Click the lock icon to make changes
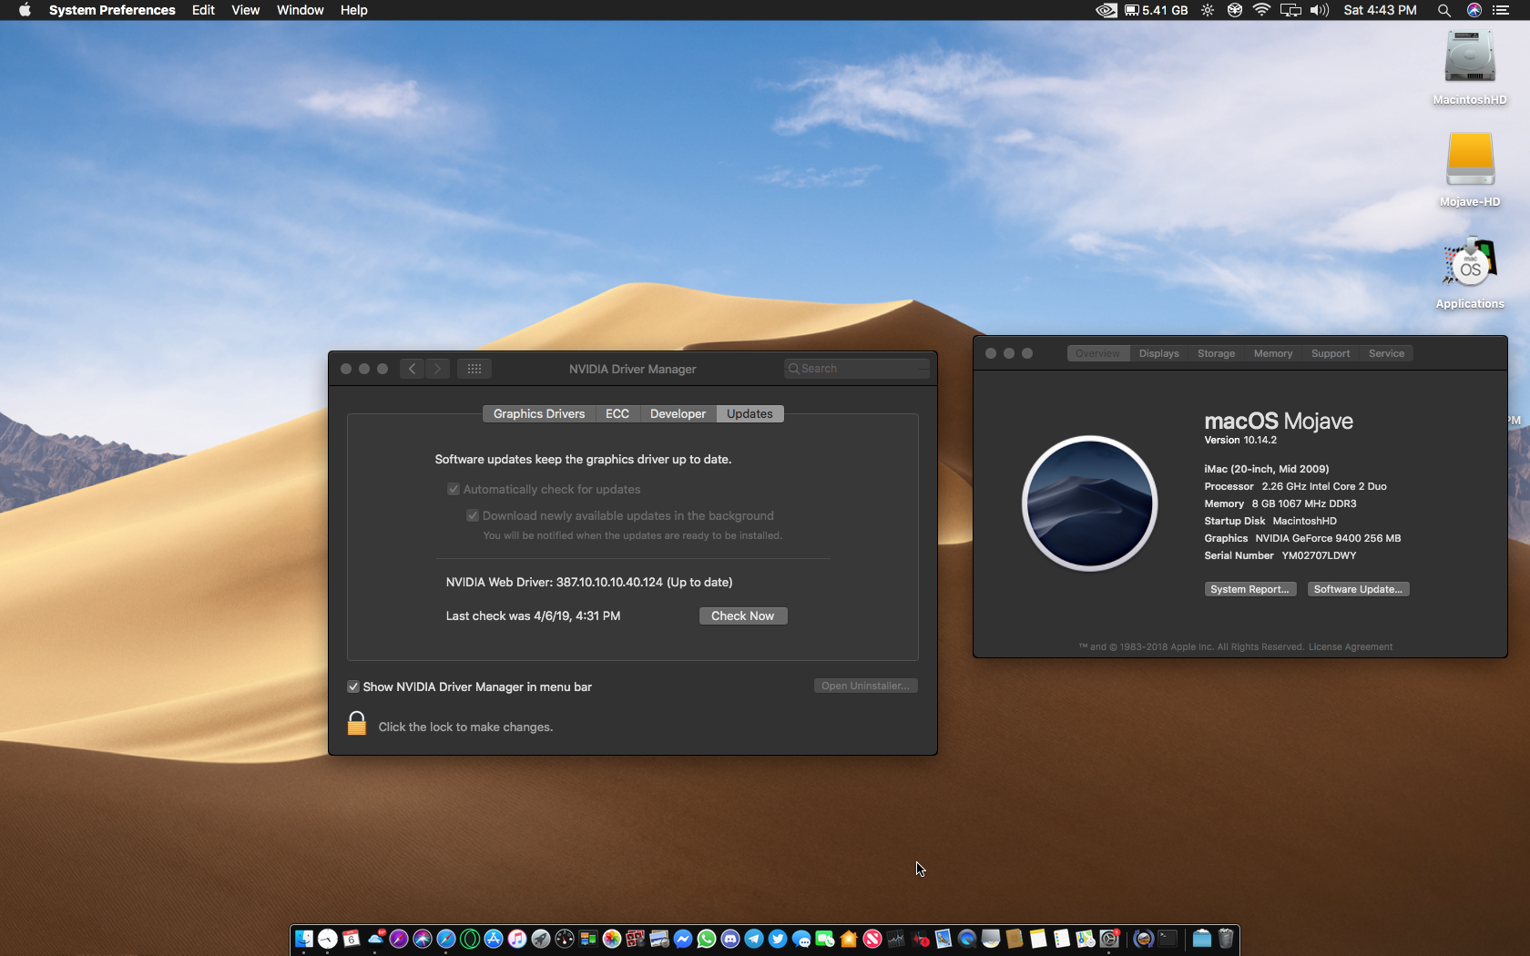 (x=357, y=724)
